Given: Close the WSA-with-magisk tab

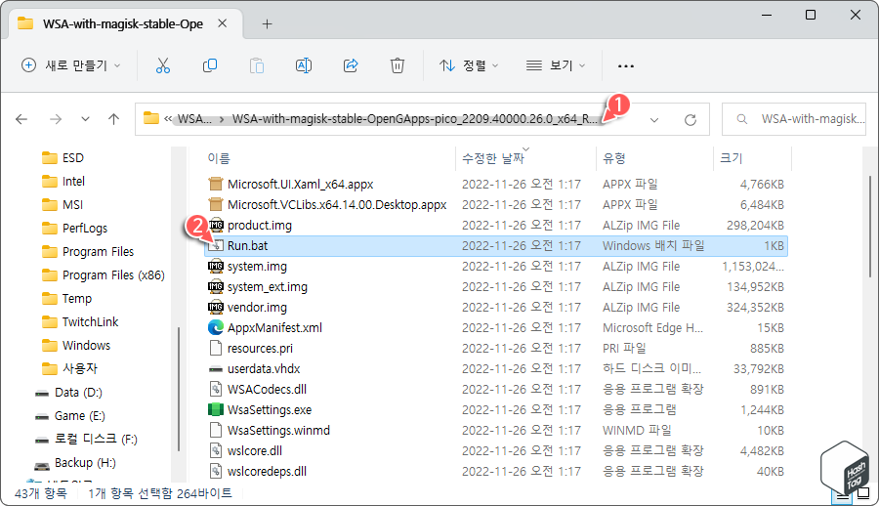Looking at the screenshot, I should tap(223, 23).
